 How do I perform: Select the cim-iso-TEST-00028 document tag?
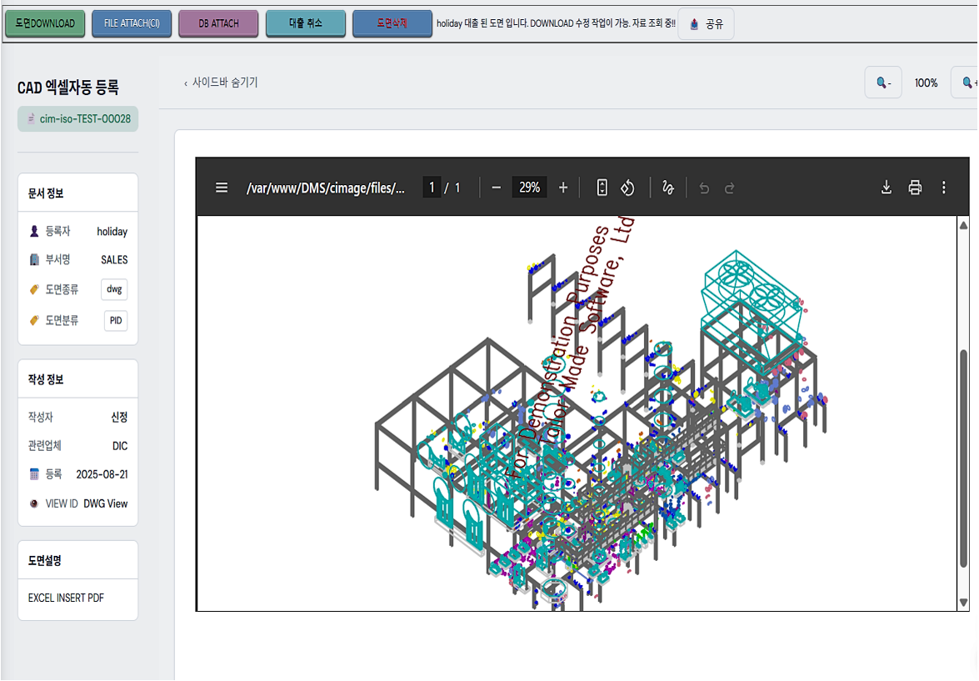click(x=78, y=119)
